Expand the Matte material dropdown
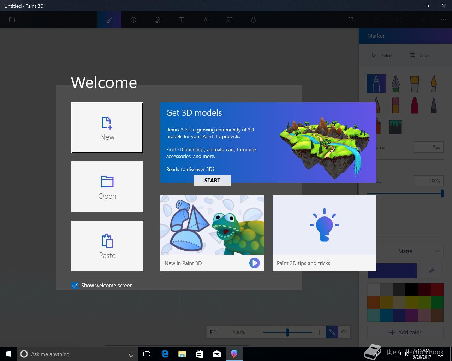Image resolution: width=452 pixels, height=361 pixels. click(x=410, y=251)
